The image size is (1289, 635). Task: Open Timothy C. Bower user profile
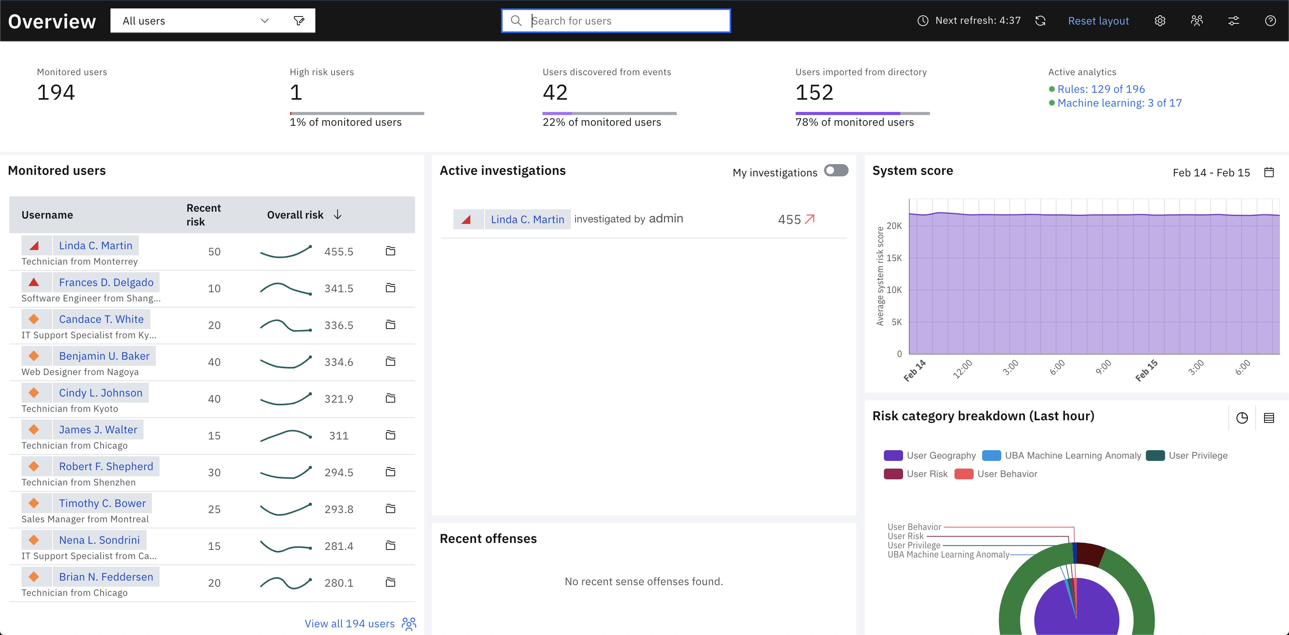[102, 503]
